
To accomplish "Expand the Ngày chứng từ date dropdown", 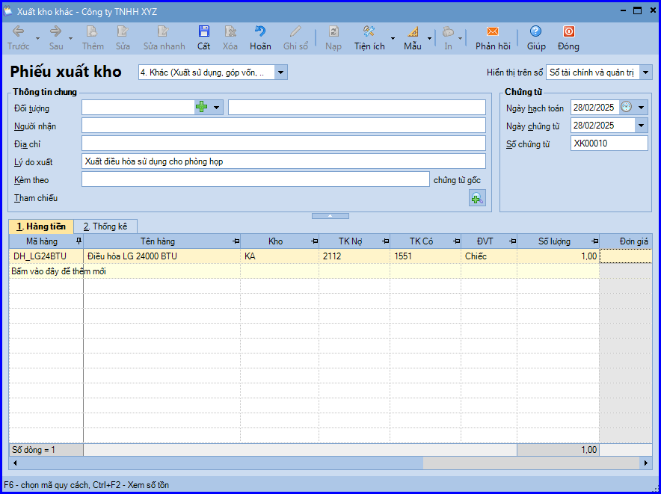I will click(x=642, y=126).
